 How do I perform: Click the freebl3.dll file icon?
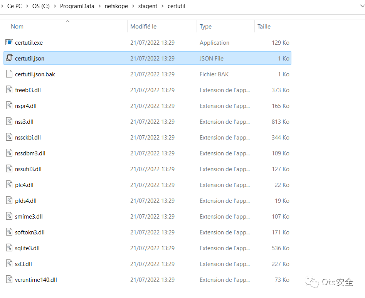pyautogui.click(x=9, y=90)
